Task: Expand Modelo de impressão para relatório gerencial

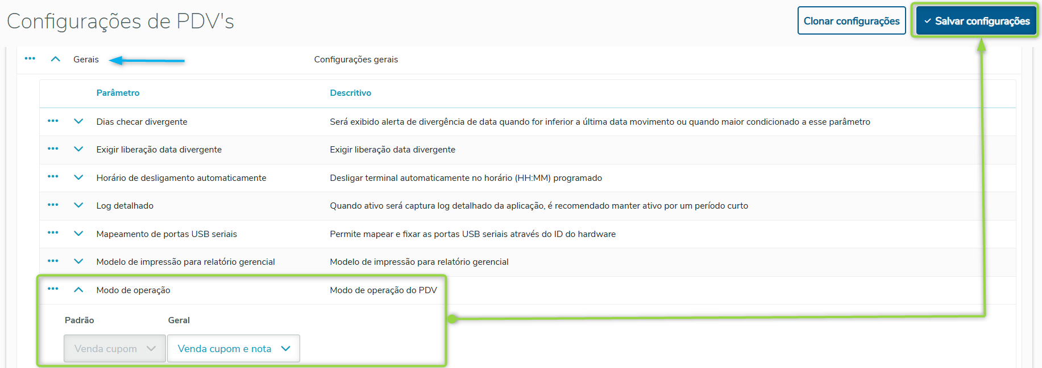Action: click(78, 261)
